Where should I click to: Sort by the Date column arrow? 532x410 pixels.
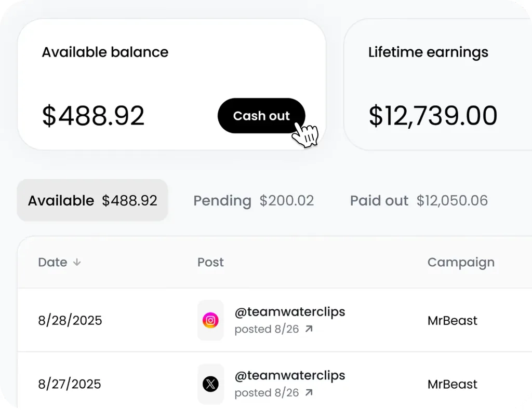click(x=77, y=263)
